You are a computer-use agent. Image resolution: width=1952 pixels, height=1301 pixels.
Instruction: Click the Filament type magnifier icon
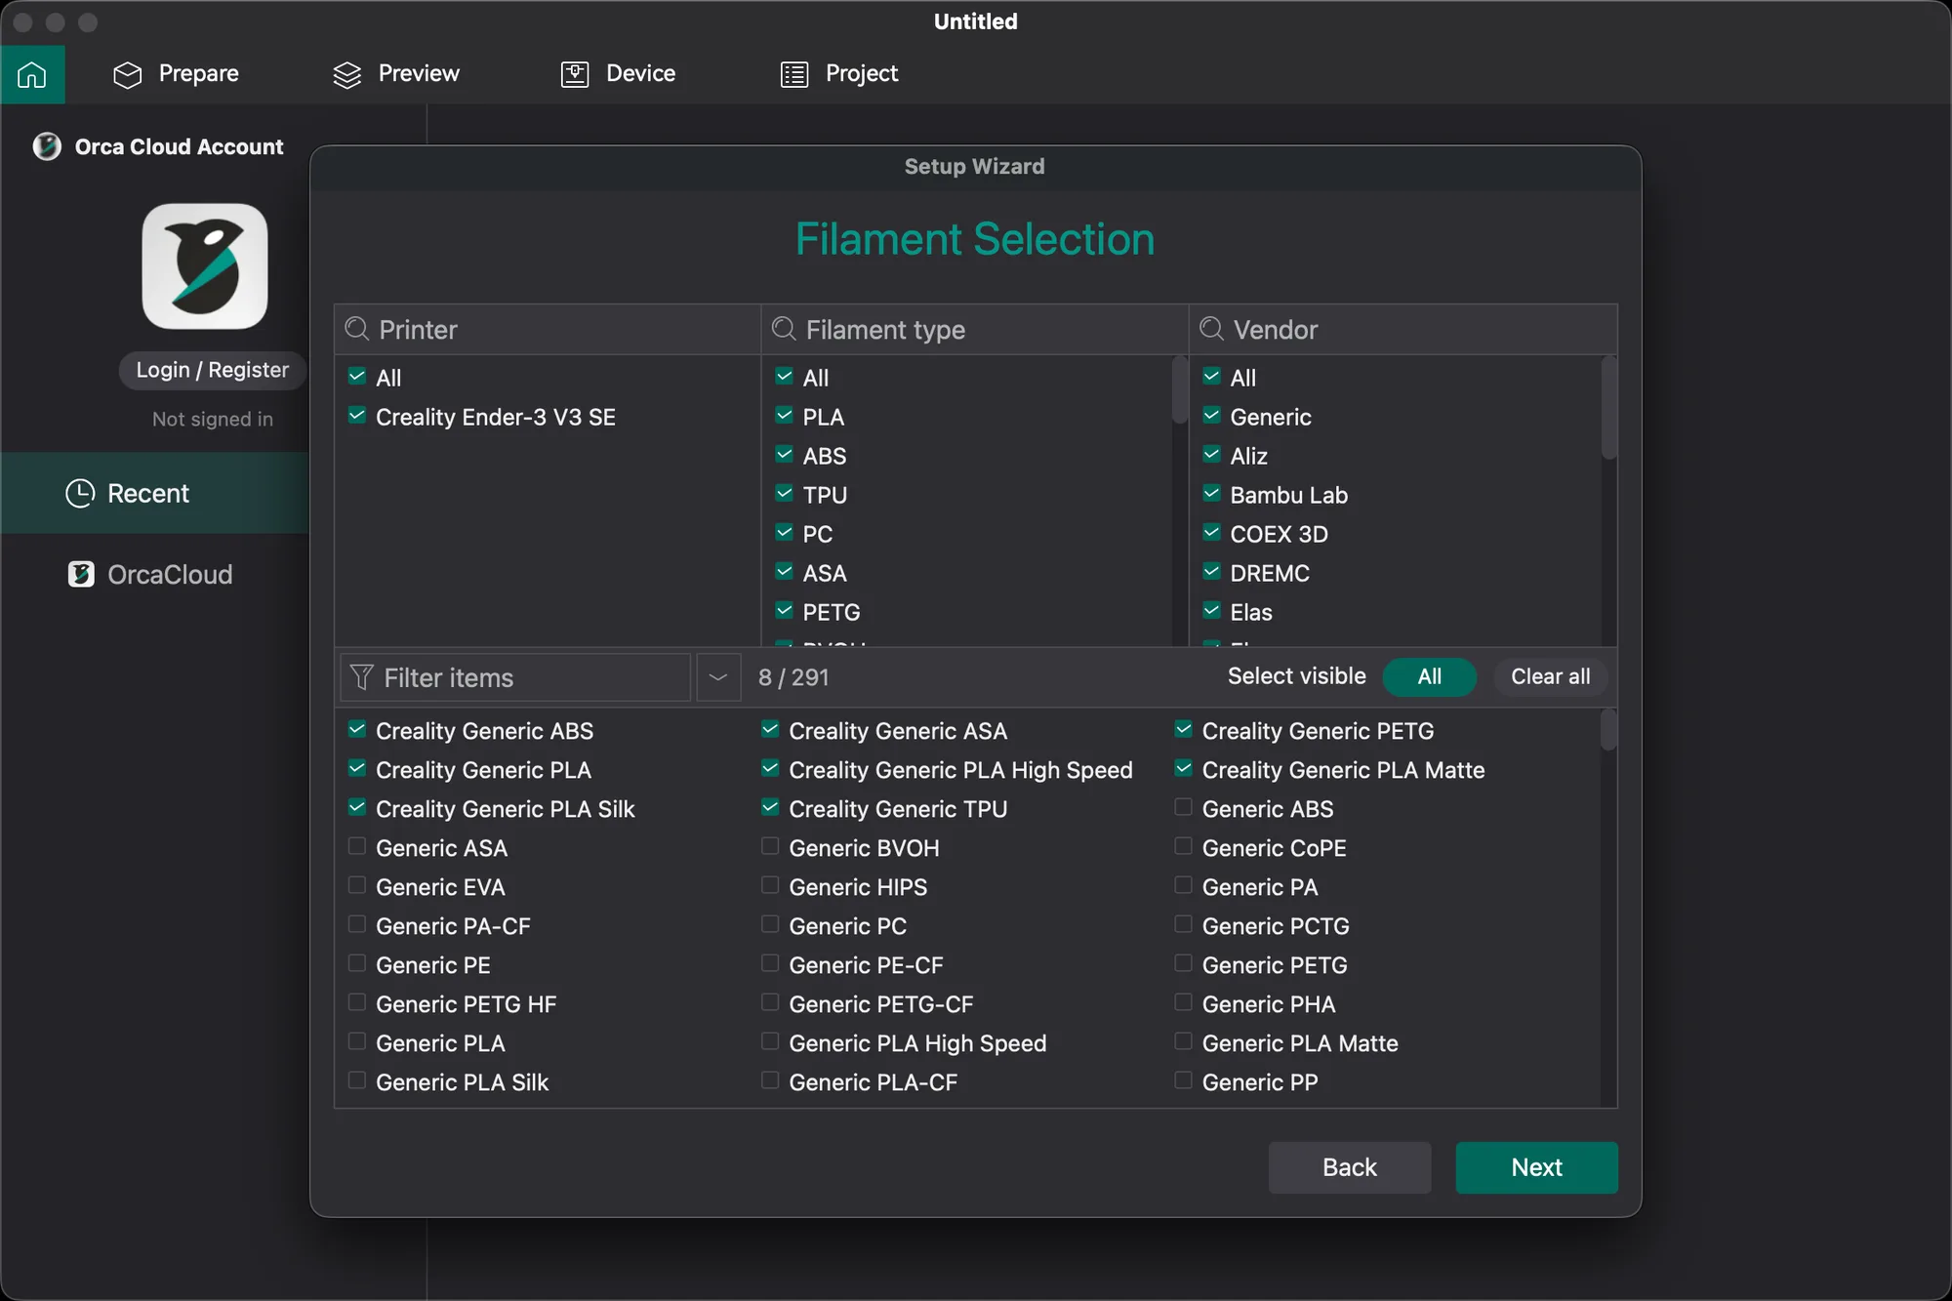784,329
